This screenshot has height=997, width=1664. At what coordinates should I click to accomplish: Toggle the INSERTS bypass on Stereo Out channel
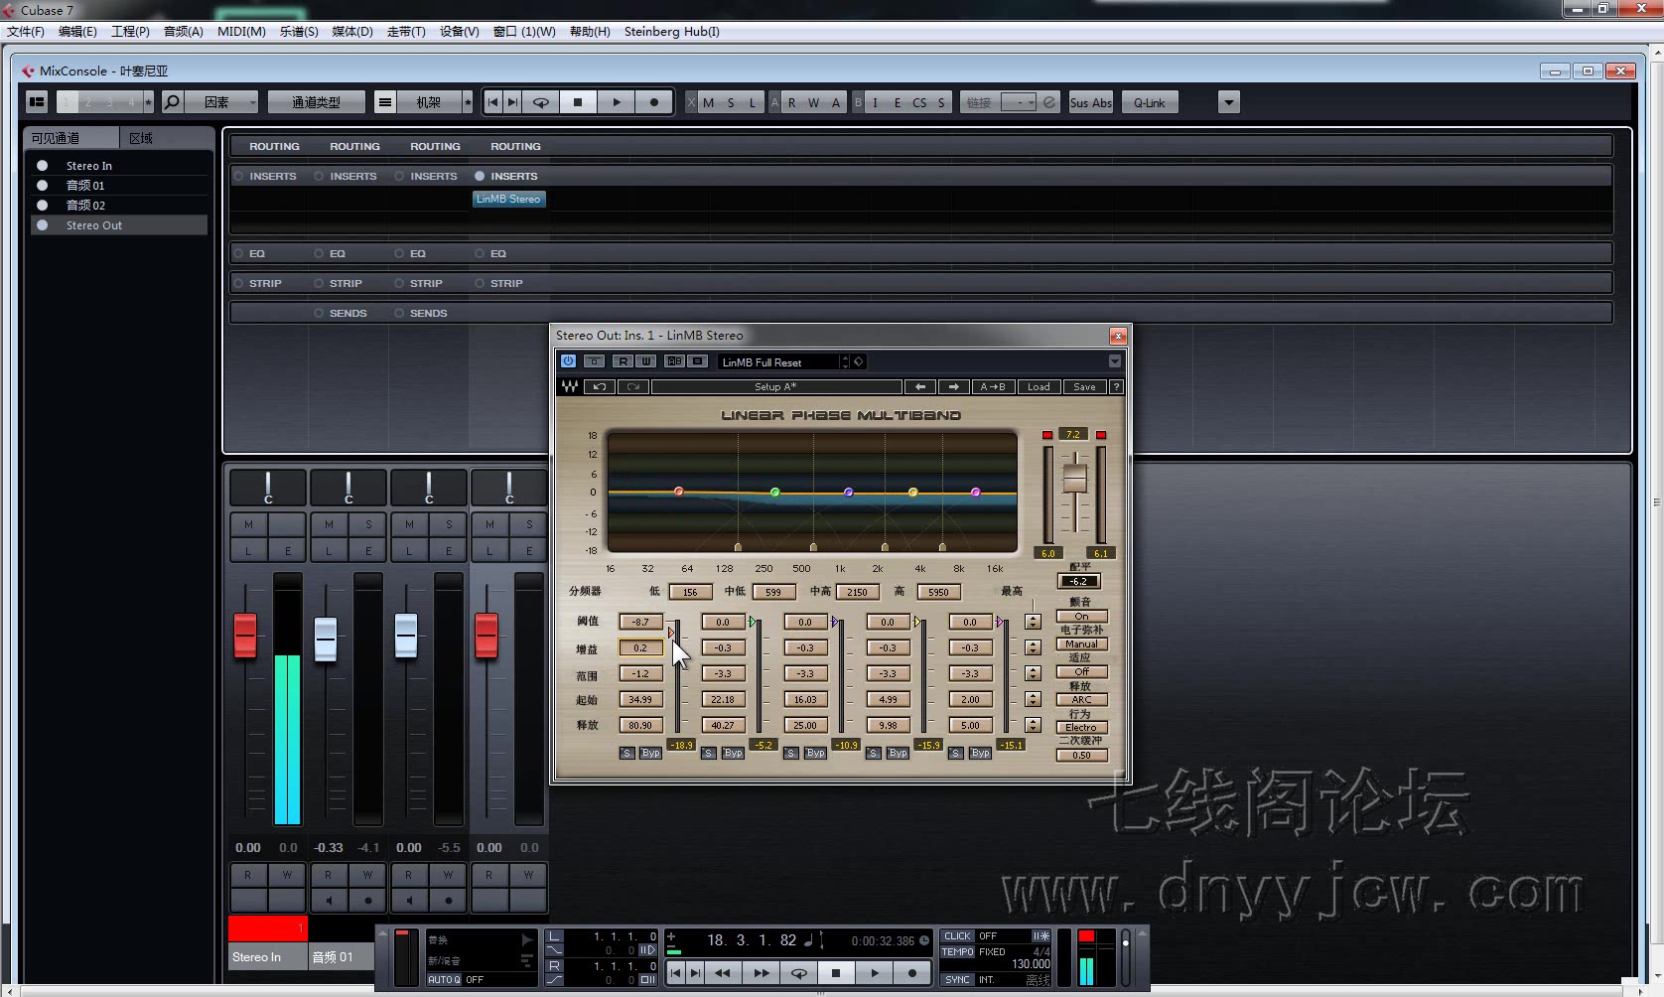480,176
